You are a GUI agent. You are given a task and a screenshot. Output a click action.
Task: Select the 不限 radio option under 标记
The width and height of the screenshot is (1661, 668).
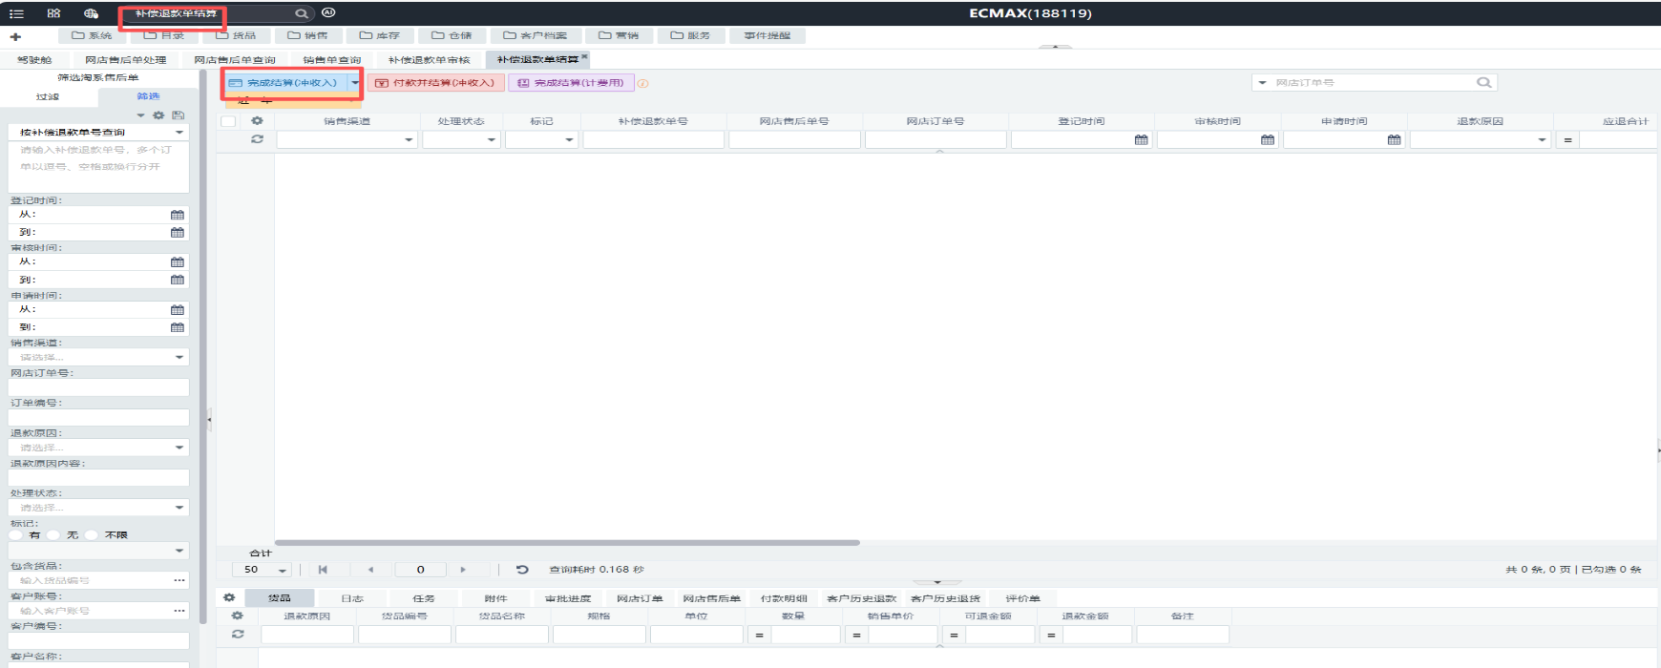(92, 535)
